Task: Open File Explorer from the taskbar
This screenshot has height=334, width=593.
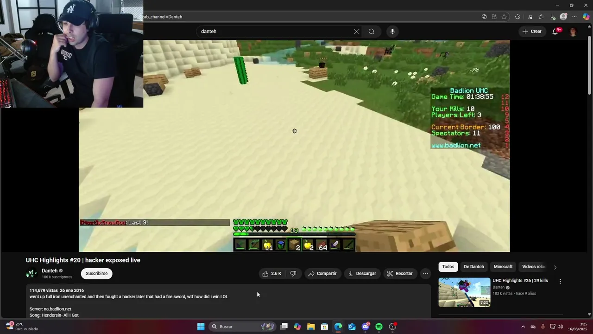Action: (x=311, y=327)
